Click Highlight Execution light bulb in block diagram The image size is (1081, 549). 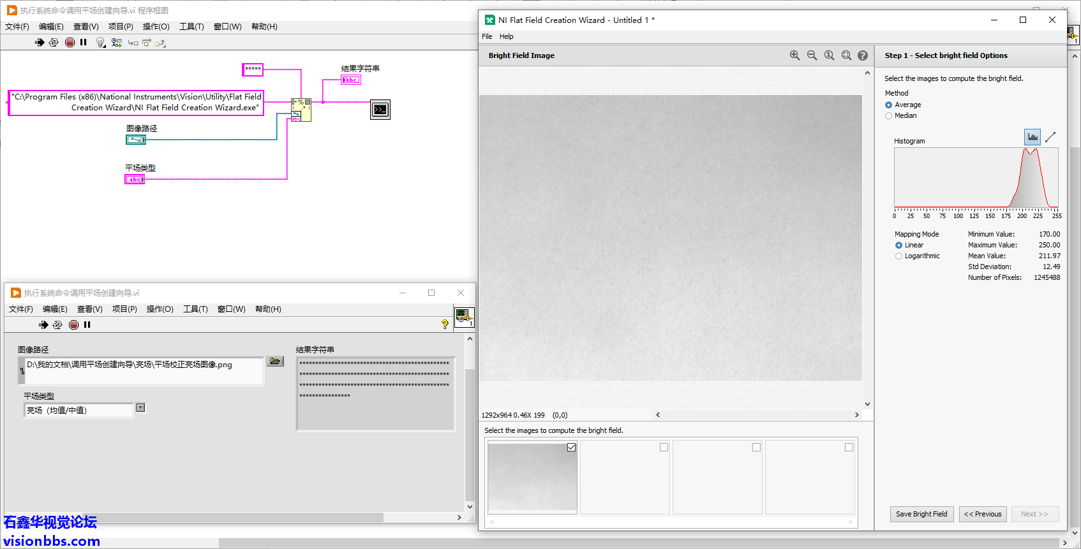(100, 43)
